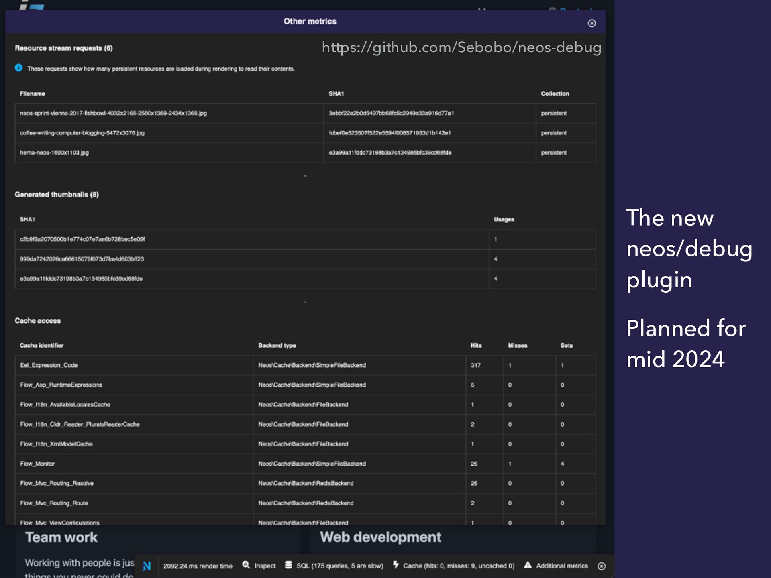Click the Team work heading on page
Image resolution: width=771 pixels, height=578 pixels.
click(61, 537)
